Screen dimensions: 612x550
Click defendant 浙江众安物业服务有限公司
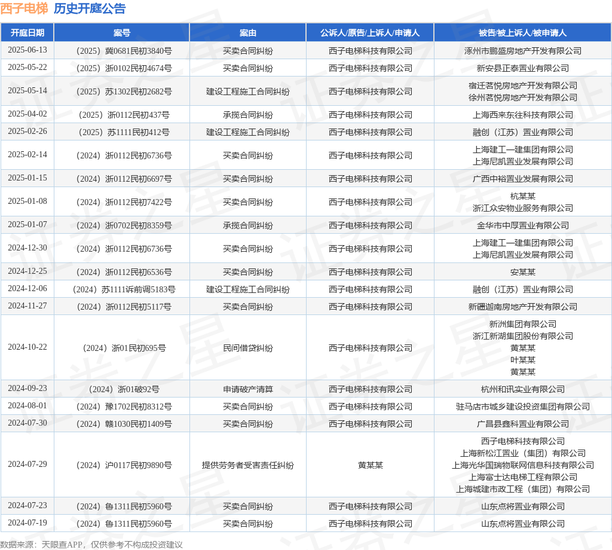coord(522,208)
